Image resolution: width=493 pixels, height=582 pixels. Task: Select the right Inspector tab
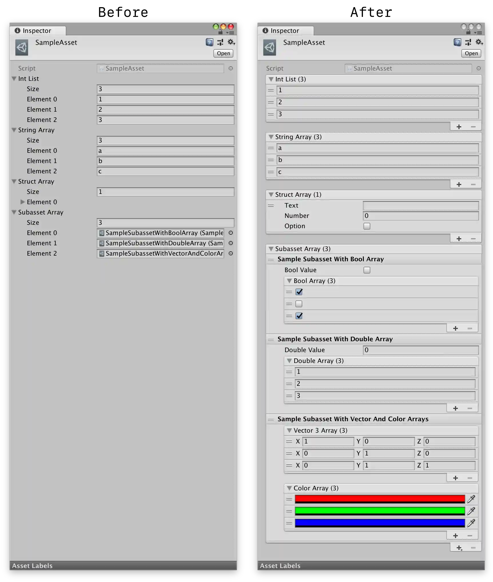285,31
